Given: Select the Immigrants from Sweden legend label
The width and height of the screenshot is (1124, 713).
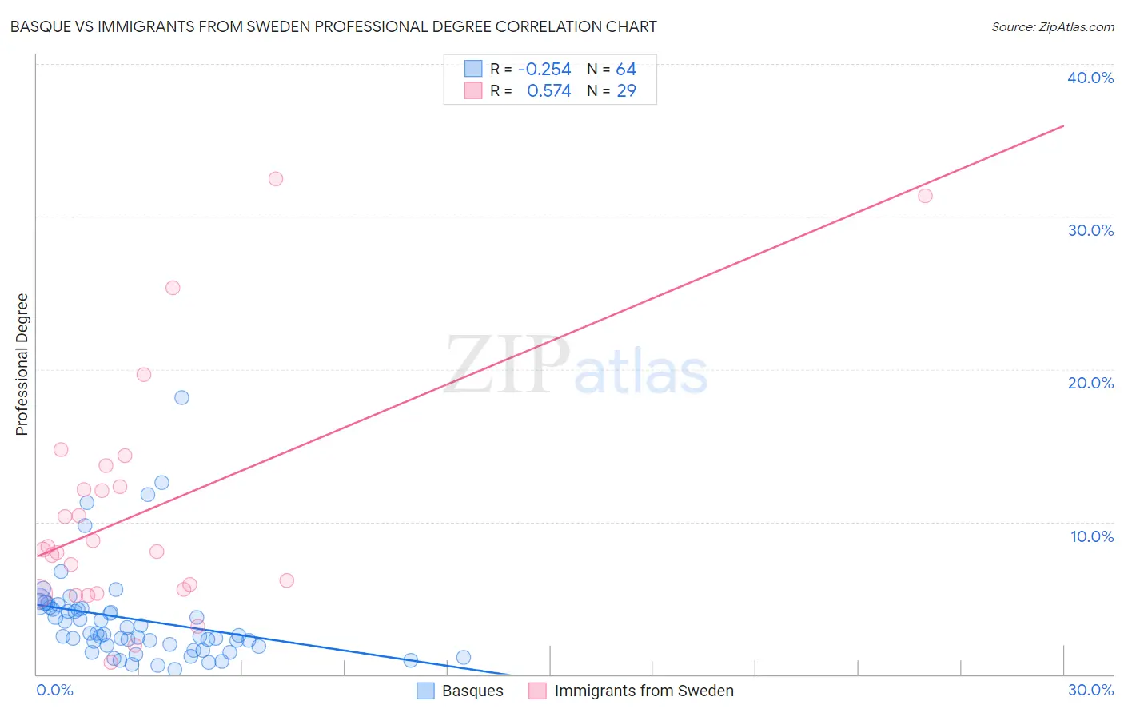Looking at the screenshot, I should point(644,691).
